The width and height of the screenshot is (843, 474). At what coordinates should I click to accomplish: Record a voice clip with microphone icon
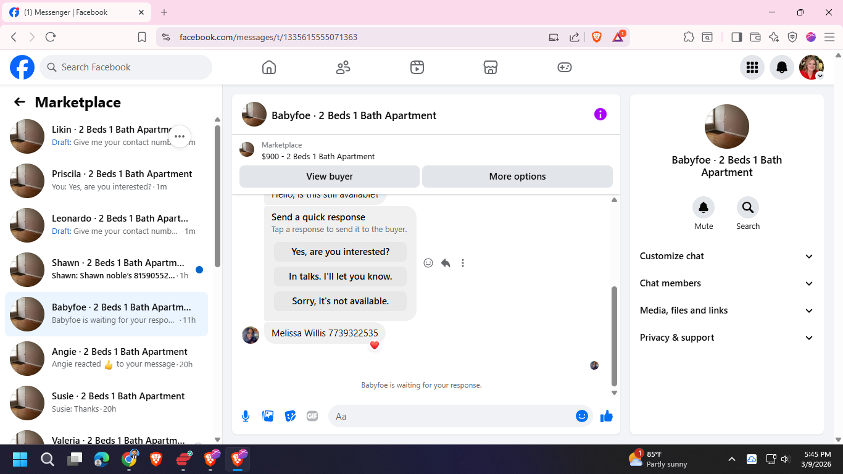[246, 416]
